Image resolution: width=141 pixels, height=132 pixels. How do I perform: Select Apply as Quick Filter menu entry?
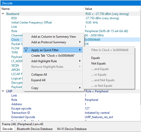click(x=53, y=50)
